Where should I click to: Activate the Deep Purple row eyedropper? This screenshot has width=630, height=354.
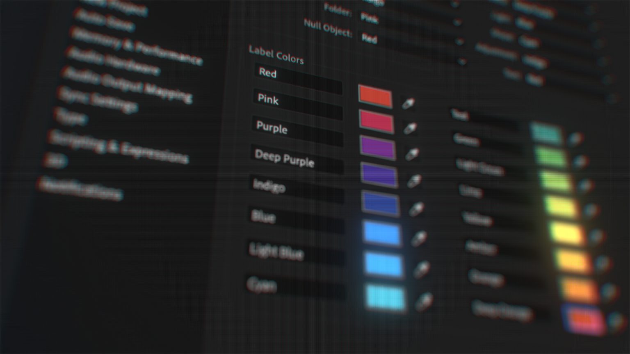[414, 181]
